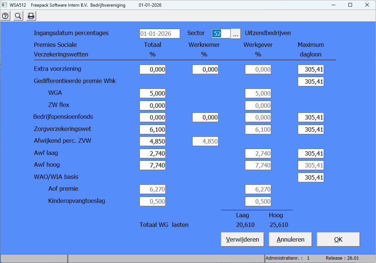Edit Afwijkend perc. ZVW Totaal field

pyautogui.click(x=152, y=141)
